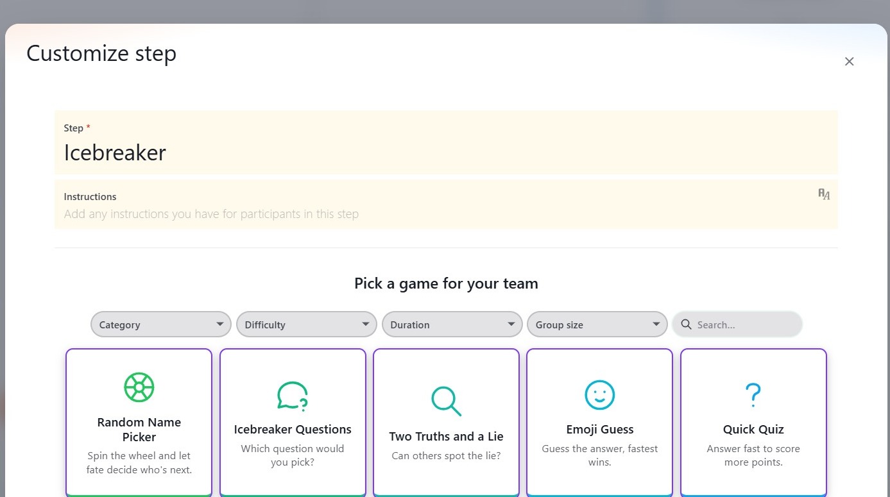Edit the Step name field Icebreaker
Viewport: 890px width, 497px height.
[446, 142]
